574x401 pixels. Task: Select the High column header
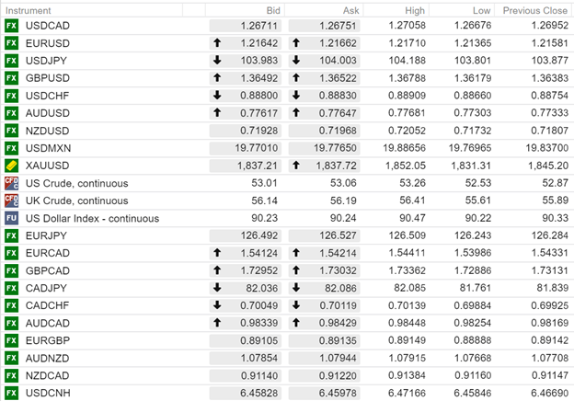(x=414, y=9)
